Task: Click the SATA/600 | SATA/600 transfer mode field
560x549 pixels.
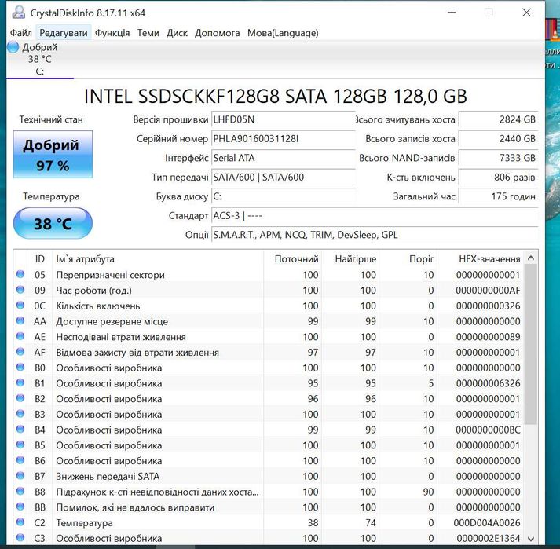Action: [x=283, y=178]
